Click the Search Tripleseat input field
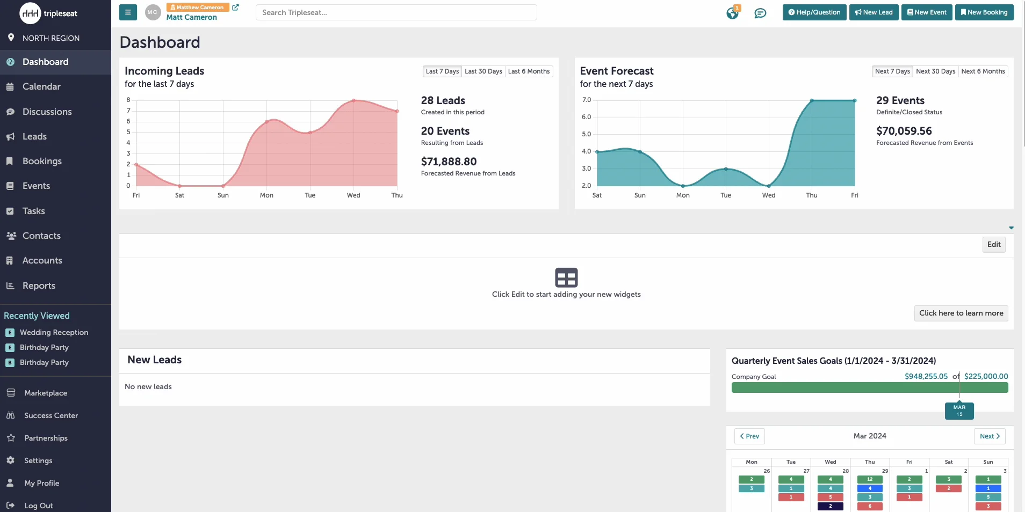The image size is (1025, 512). [395, 12]
